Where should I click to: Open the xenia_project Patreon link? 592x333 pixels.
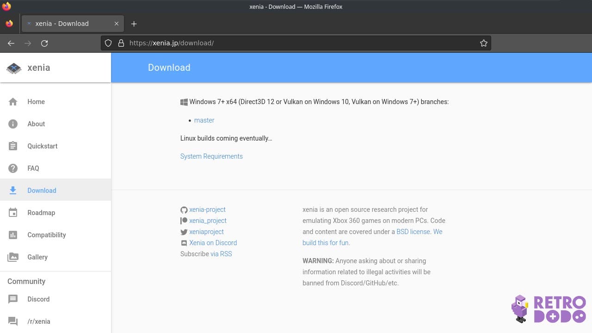pos(208,221)
